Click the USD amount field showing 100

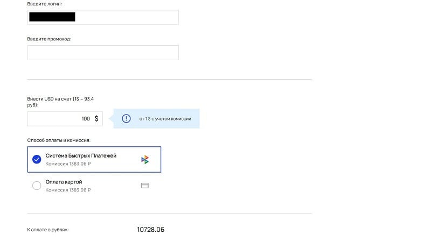tap(65, 119)
